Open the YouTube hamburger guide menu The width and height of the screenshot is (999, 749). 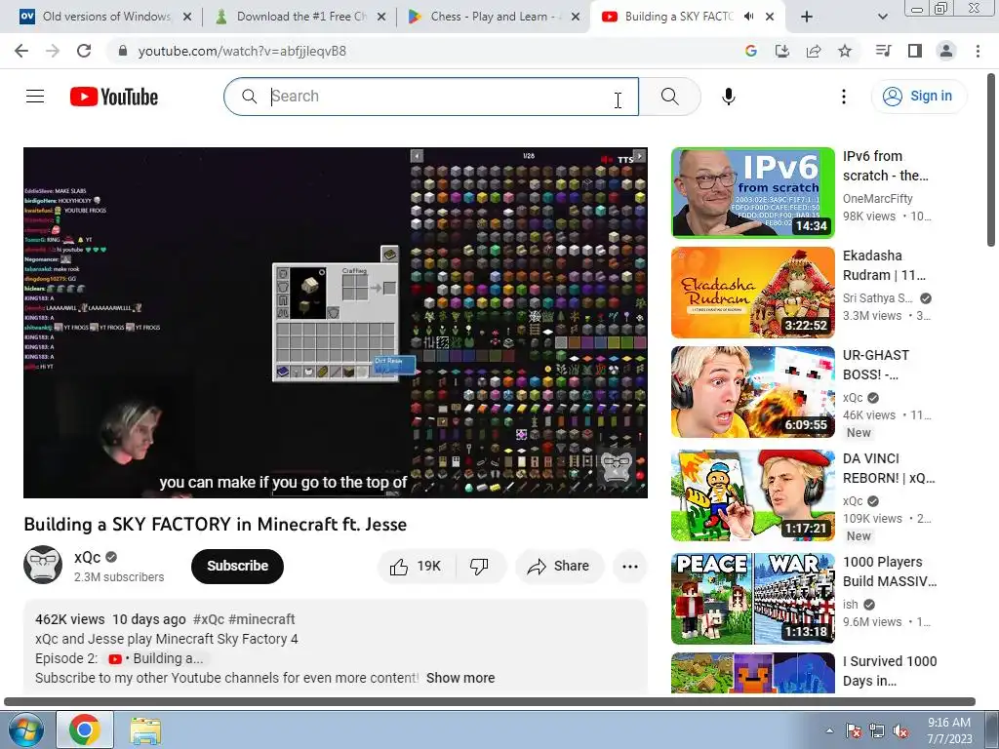point(35,97)
